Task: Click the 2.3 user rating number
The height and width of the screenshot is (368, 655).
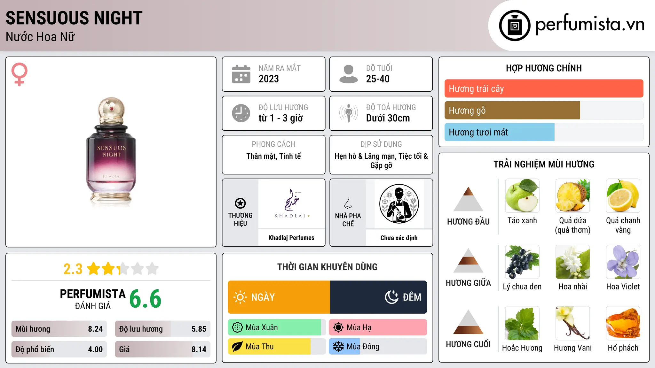Action: click(73, 269)
